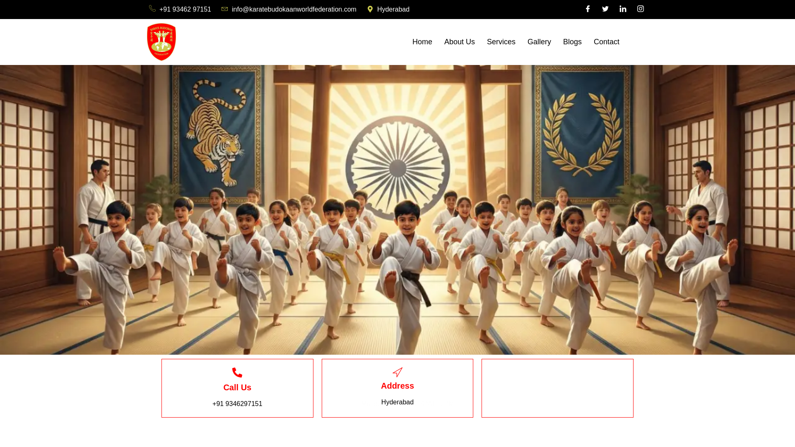Open the Contact page

[x=607, y=42]
